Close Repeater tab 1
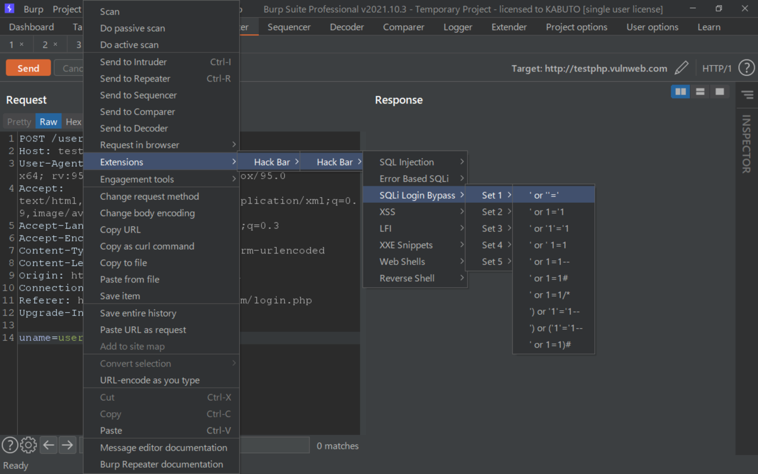This screenshot has width=758, height=474. pyautogui.click(x=21, y=44)
